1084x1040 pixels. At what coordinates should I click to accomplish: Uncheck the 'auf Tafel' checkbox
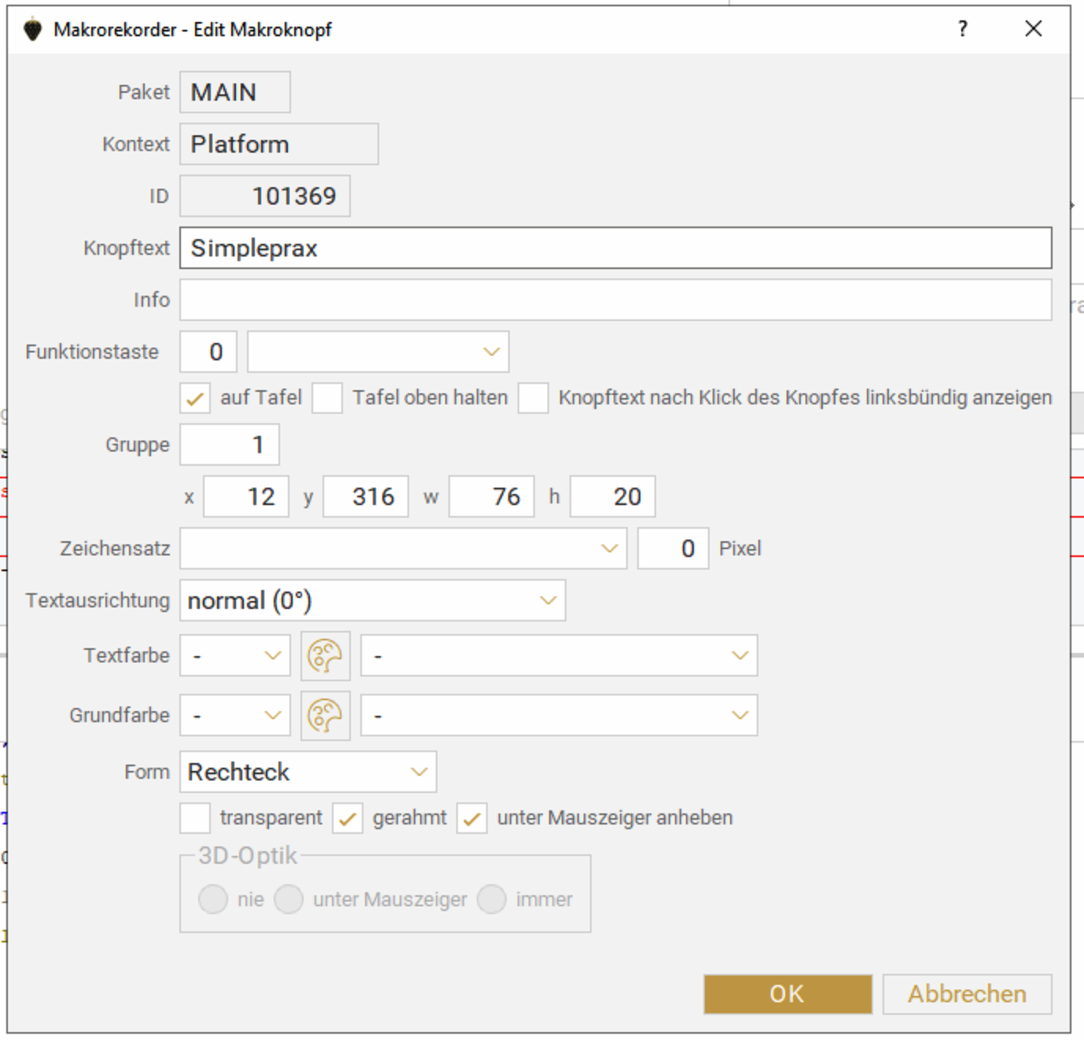195,398
